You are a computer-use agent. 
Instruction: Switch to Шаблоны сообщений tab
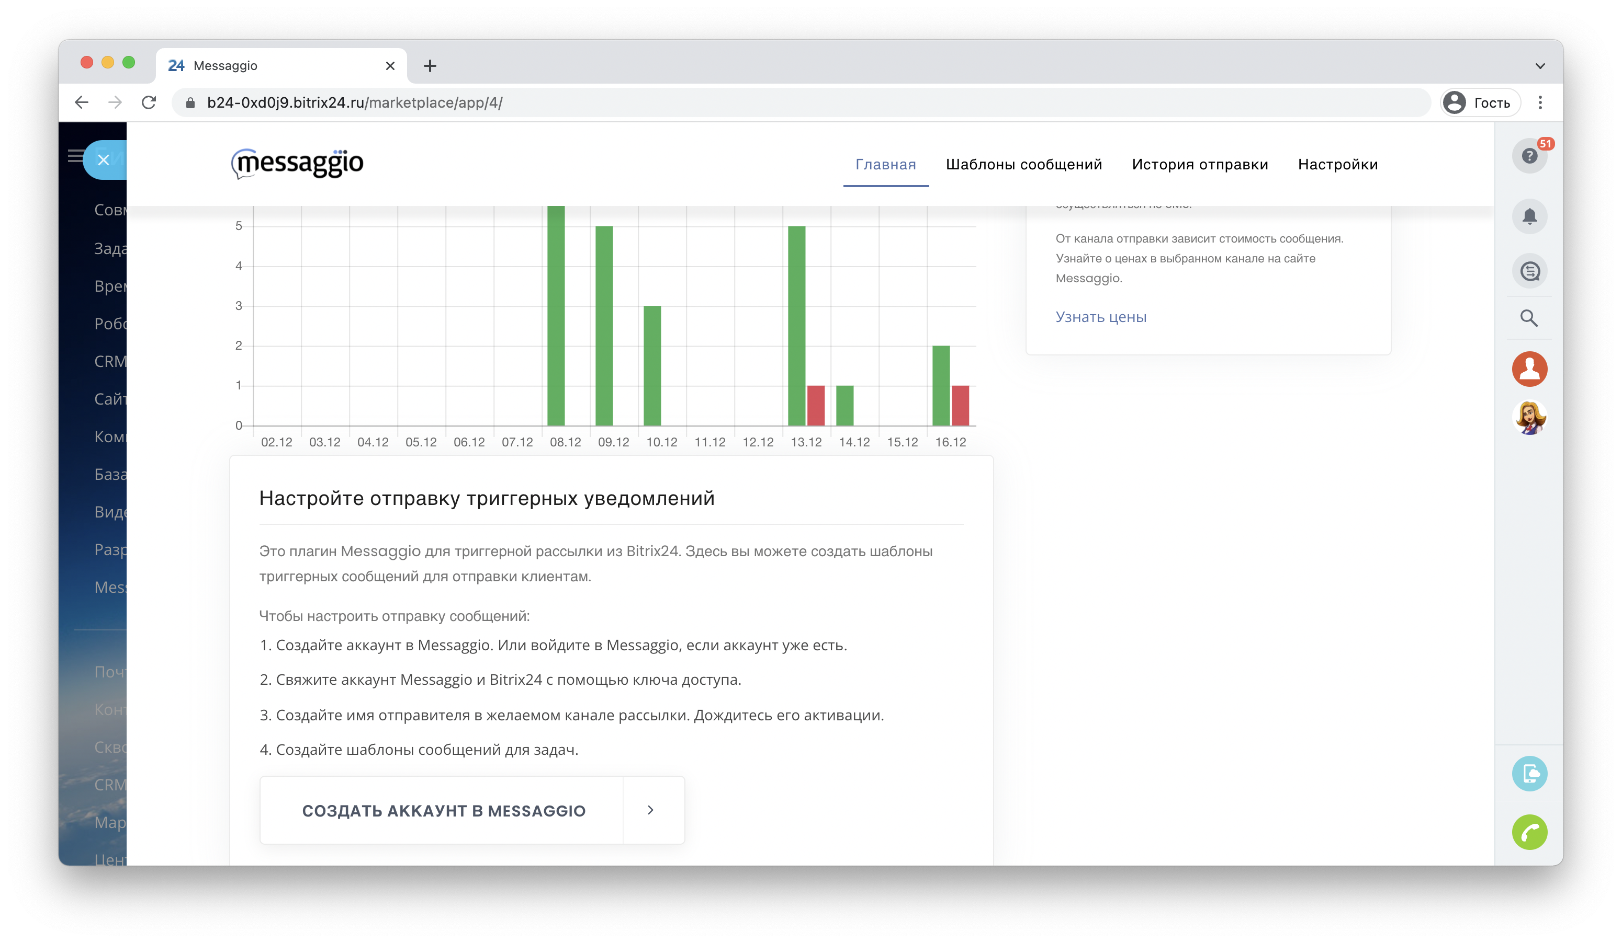point(1023,165)
